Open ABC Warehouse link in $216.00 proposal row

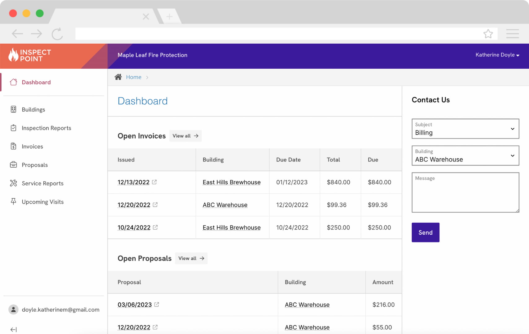[307, 305]
